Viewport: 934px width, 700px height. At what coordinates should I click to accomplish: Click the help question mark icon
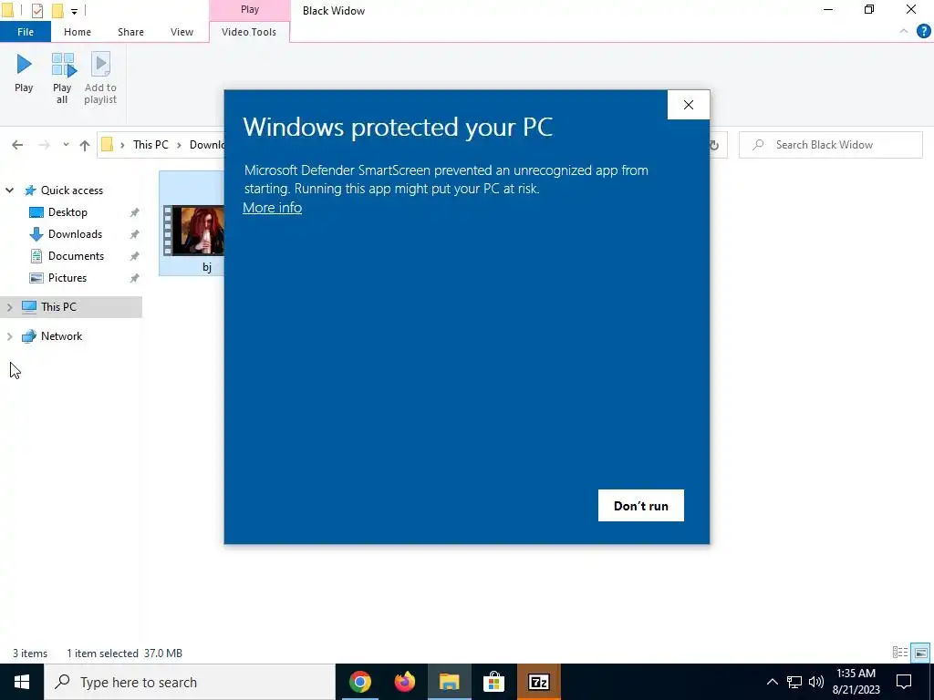[923, 32]
